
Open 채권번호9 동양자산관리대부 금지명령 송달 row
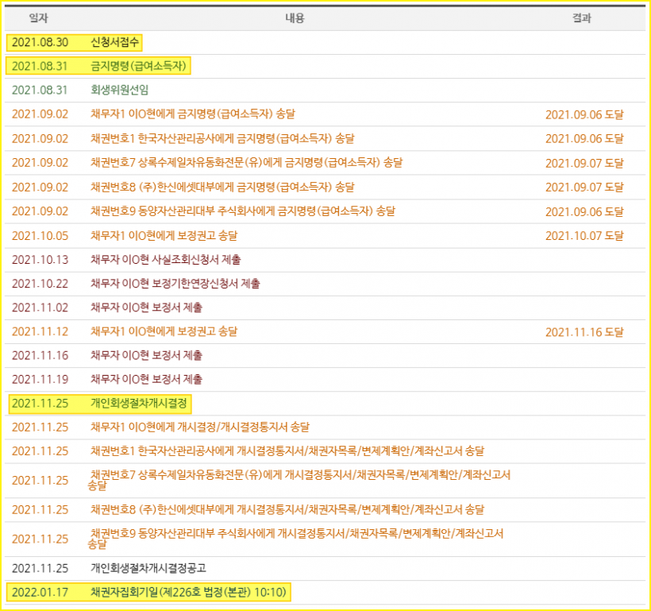pos(243,211)
